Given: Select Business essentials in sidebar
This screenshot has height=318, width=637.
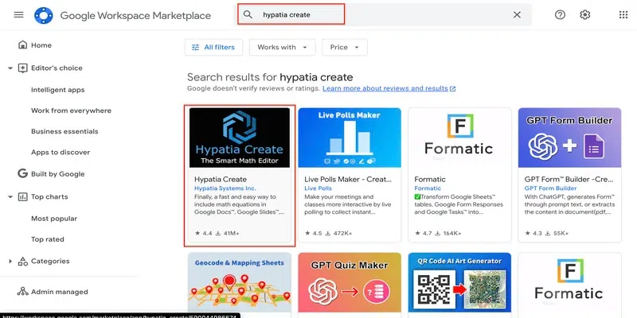Looking at the screenshot, I should 64,131.
